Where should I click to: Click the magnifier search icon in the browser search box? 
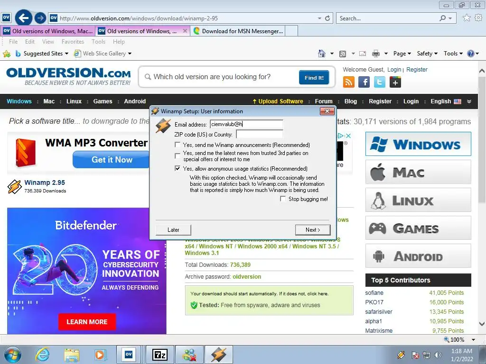click(443, 18)
